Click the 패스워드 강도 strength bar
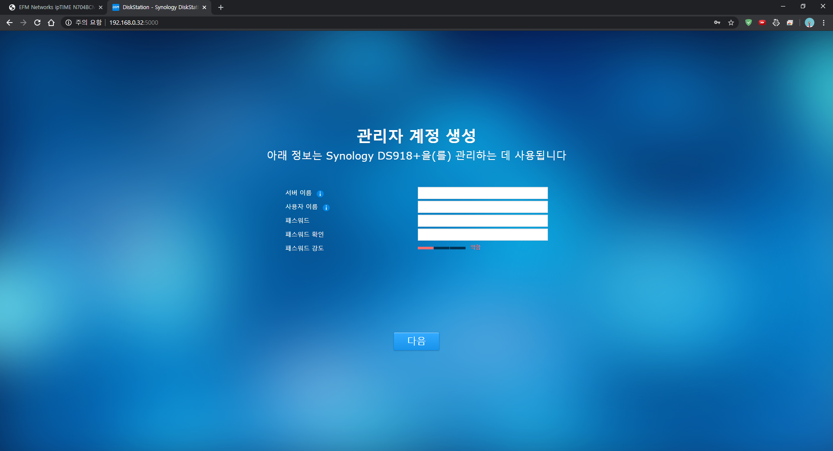833x451 pixels. [x=442, y=248]
